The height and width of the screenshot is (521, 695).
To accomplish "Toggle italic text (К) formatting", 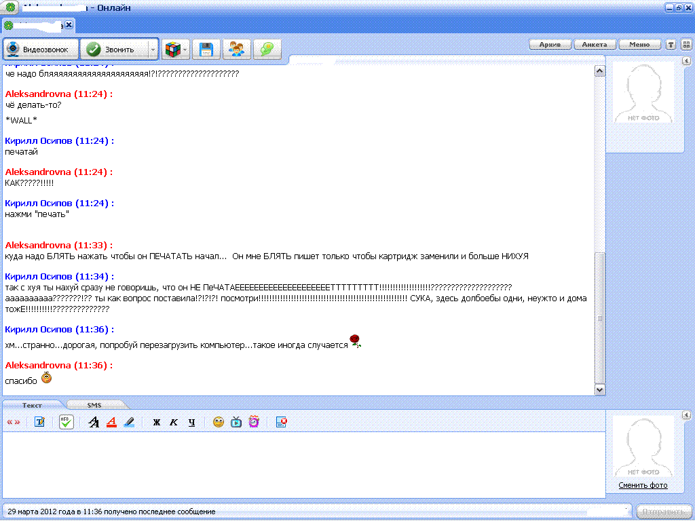I will click(174, 422).
